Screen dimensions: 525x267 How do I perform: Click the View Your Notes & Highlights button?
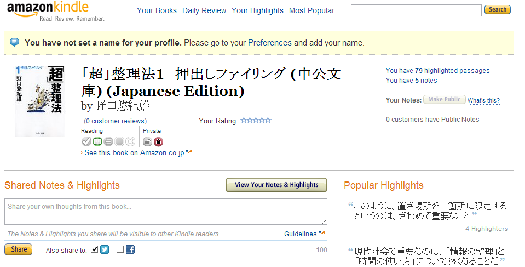(276, 185)
